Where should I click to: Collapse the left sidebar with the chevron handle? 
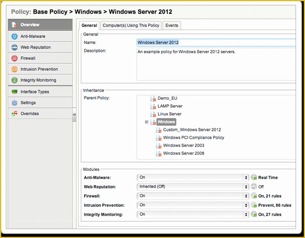(x=74, y=115)
